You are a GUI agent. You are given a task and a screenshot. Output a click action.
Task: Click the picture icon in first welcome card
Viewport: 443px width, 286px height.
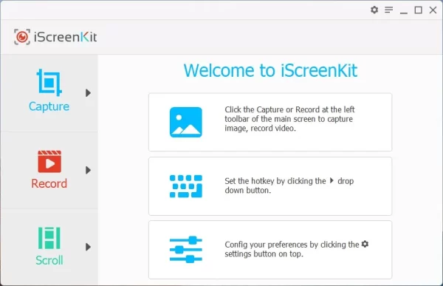pyautogui.click(x=186, y=122)
